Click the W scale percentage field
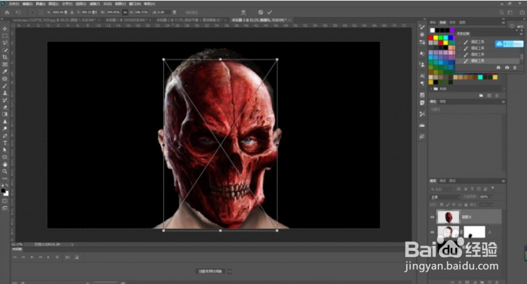Viewport: 527px width, 284px height. pyautogui.click(x=114, y=12)
